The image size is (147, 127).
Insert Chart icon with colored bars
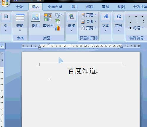tap(58, 28)
